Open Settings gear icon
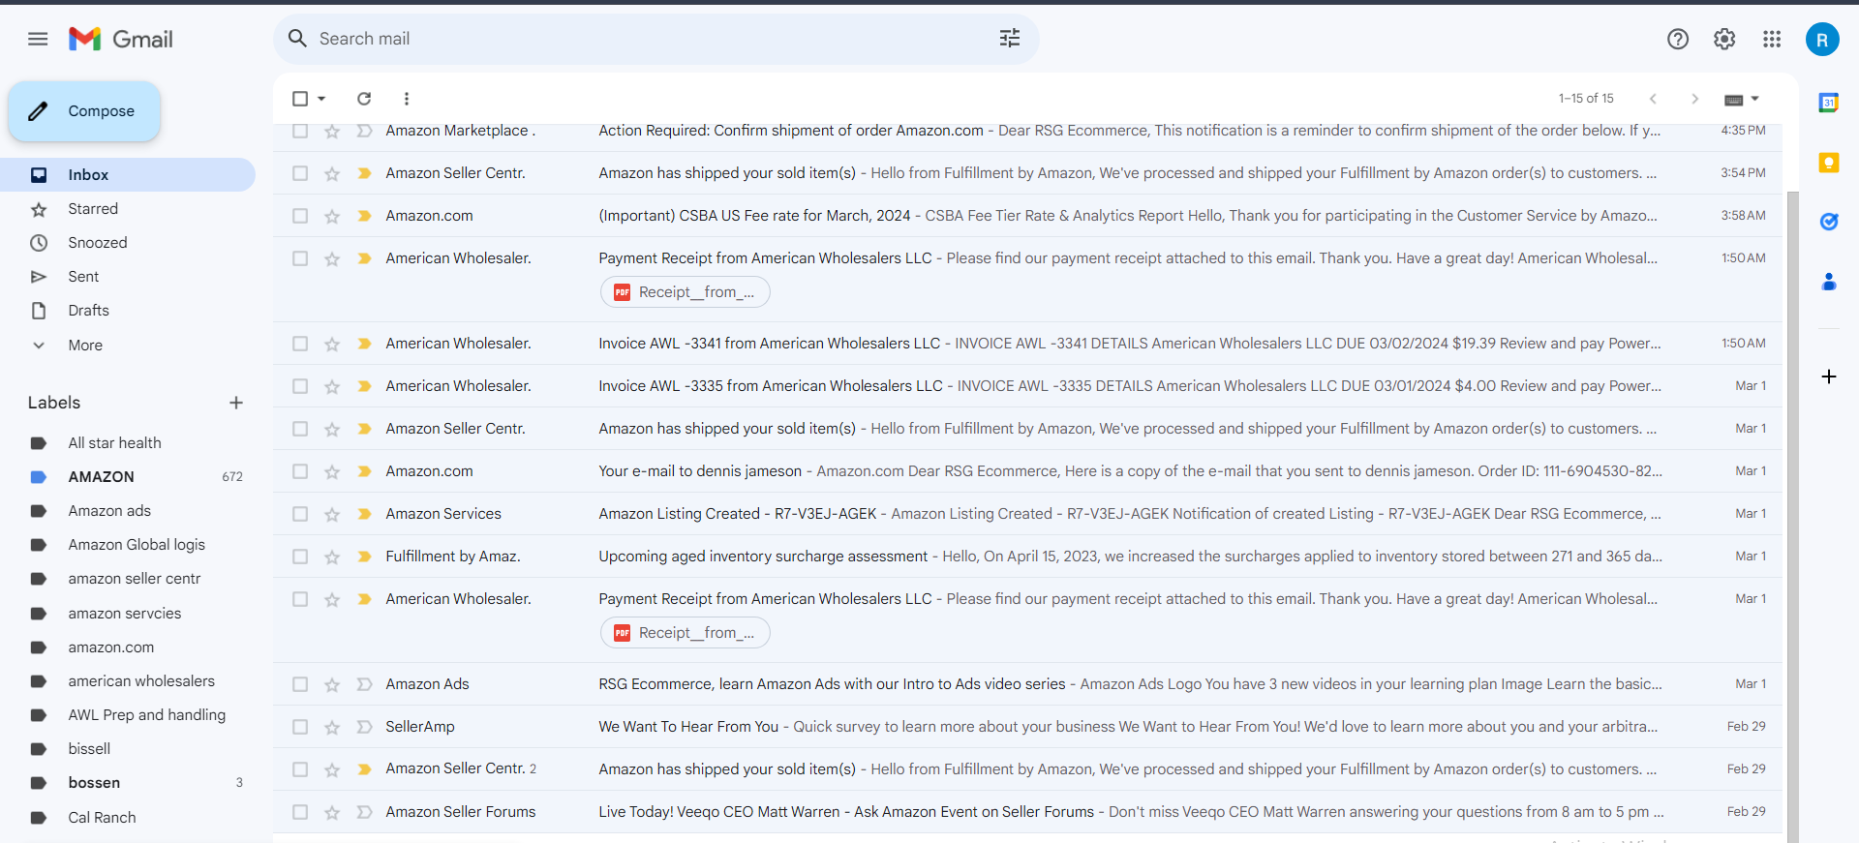This screenshot has width=1859, height=843. [x=1724, y=39]
